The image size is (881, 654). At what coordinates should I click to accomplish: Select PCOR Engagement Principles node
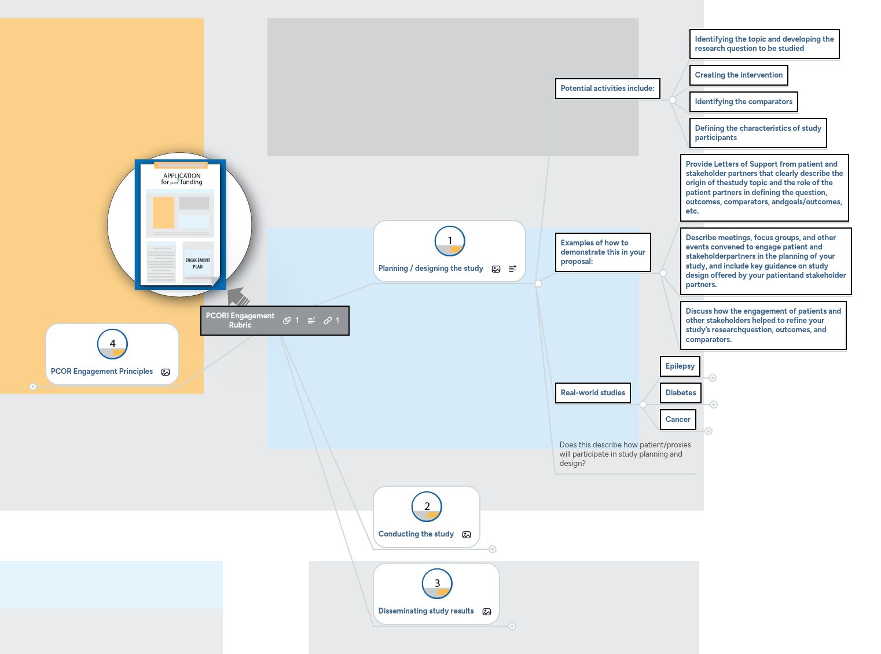point(112,354)
